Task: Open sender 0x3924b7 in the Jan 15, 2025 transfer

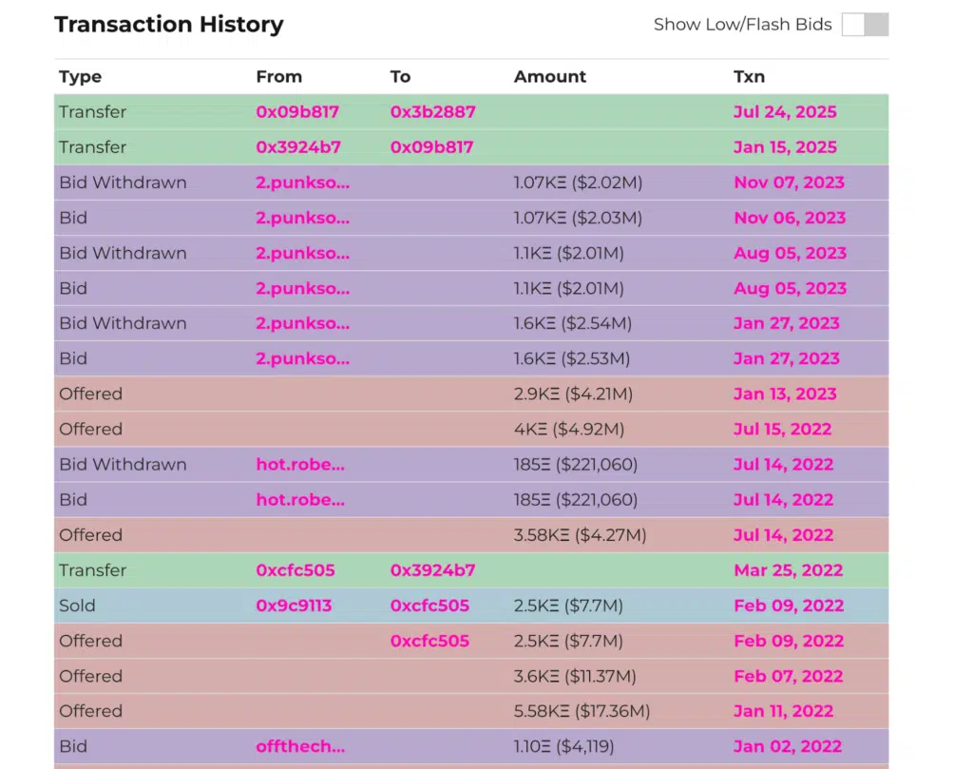Action: point(298,147)
